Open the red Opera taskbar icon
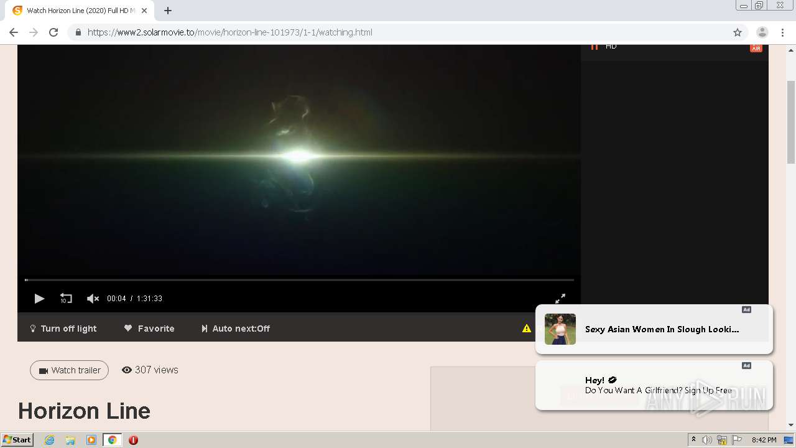 tap(133, 440)
